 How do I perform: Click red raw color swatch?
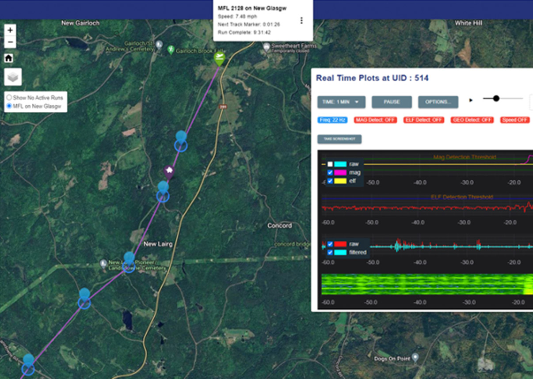click(x=340, y=244)
